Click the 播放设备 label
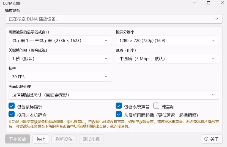 (12, 10)
